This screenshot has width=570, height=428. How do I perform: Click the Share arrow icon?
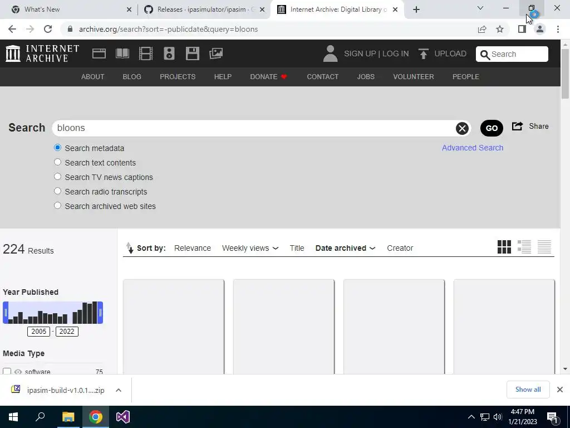point(517,126)
